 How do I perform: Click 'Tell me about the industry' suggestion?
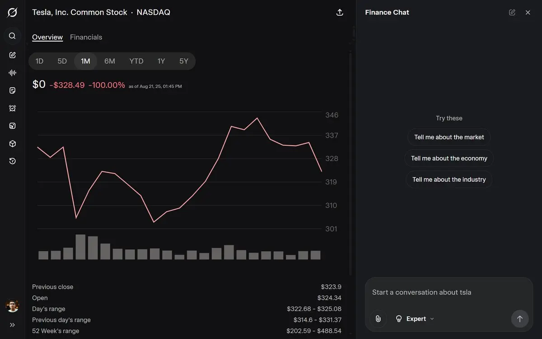(449, 179)
